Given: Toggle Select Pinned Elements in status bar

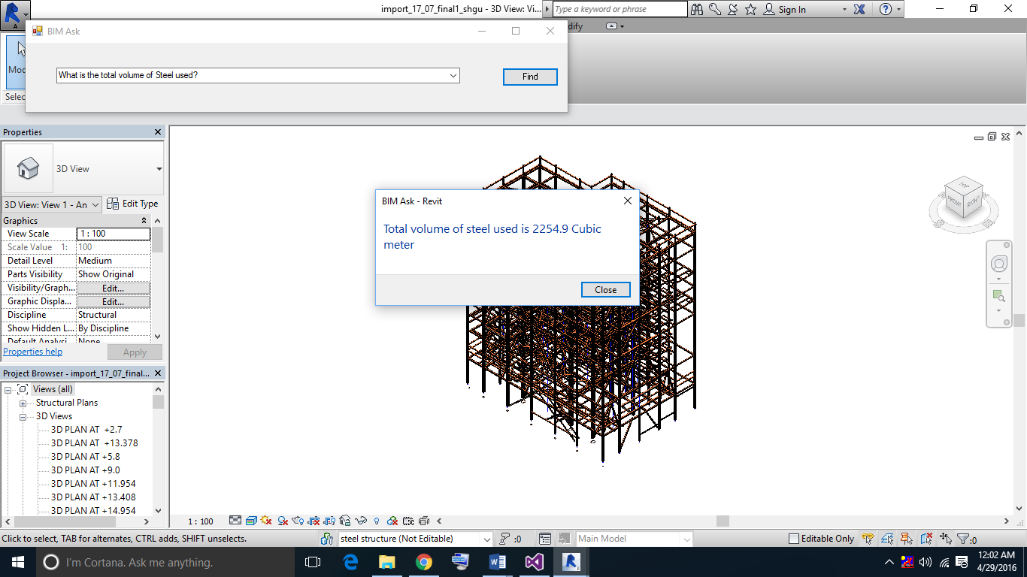Looking at the screenshot, I should 907,539.
